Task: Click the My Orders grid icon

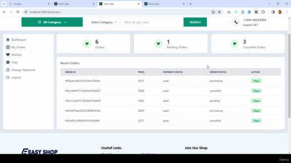Action: coord(8,47)
